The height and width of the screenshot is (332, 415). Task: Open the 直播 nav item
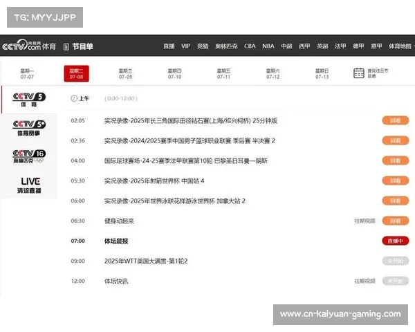tap(169, 46)
